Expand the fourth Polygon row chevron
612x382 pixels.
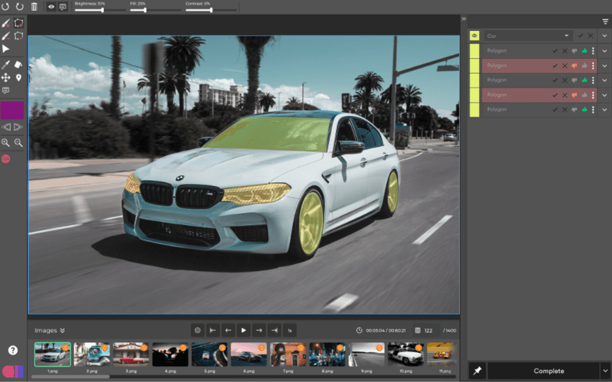[x=605, y=95]
